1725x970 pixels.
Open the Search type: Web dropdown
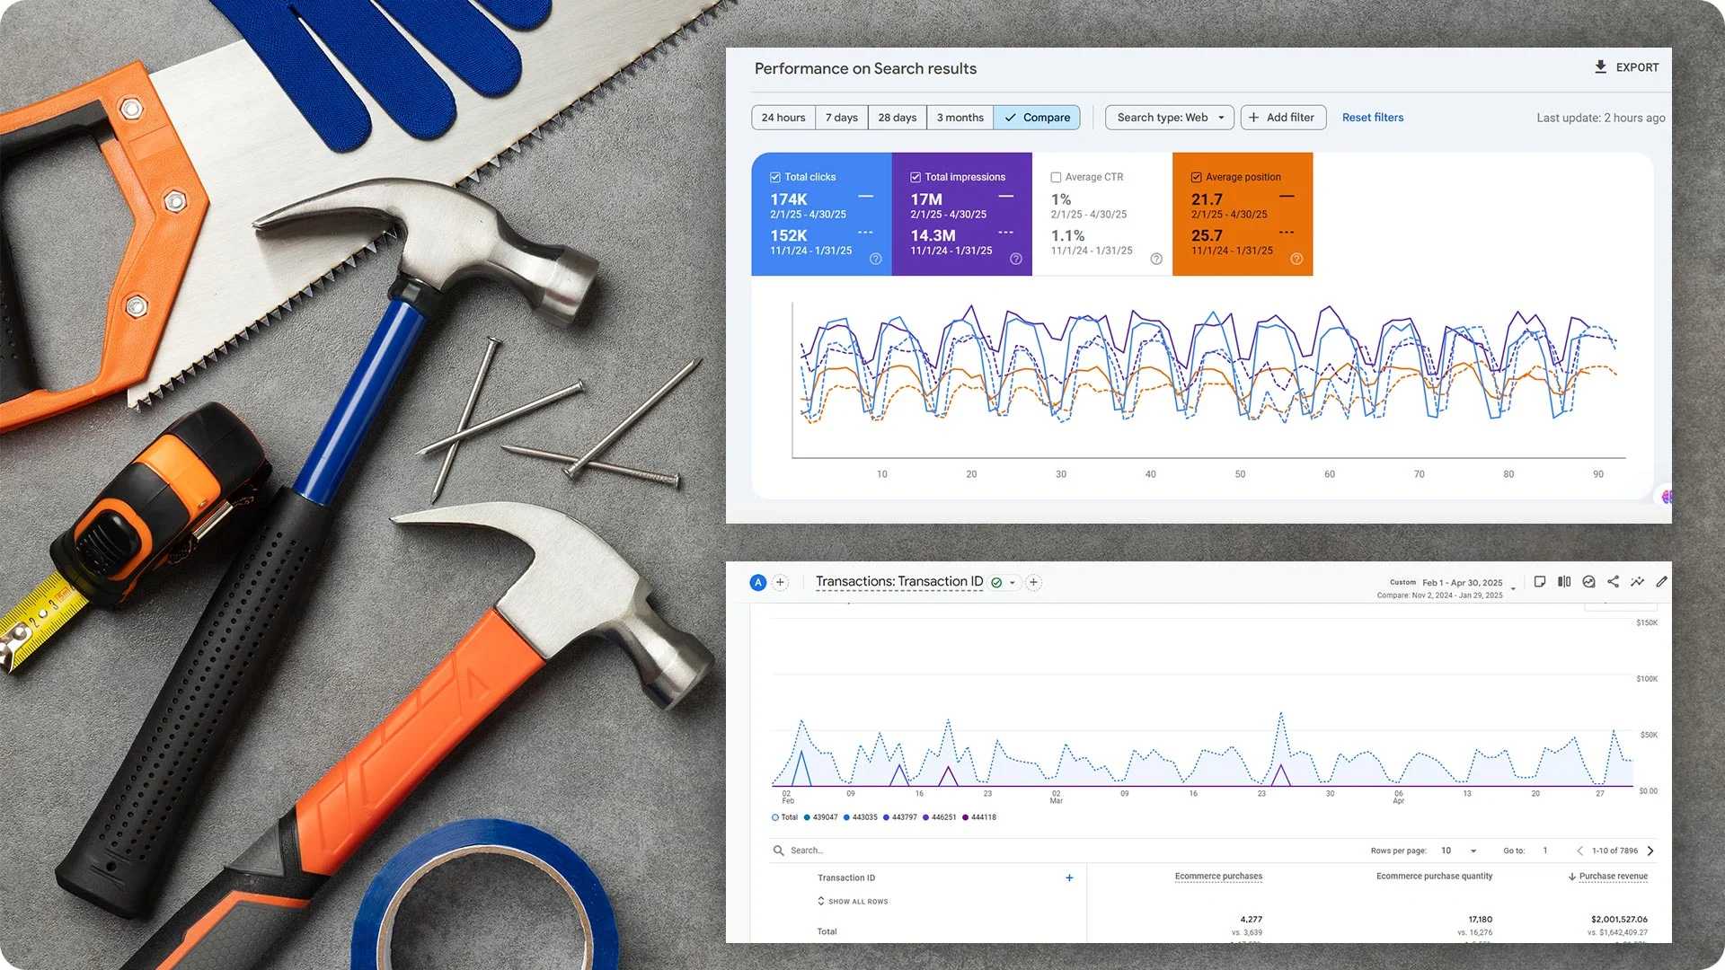pos(1169,117)
